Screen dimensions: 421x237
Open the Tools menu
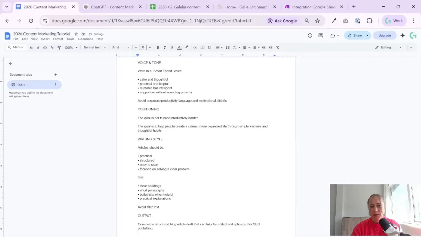(70, 39)
